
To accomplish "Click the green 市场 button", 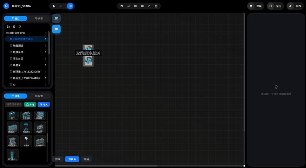I will pos(30,105).
